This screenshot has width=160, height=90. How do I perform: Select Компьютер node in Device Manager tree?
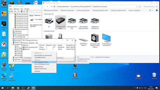coord(18,33)
